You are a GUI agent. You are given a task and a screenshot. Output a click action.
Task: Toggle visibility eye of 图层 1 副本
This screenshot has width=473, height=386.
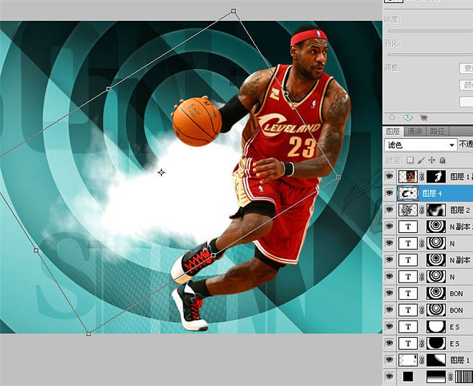pos(390,176)
